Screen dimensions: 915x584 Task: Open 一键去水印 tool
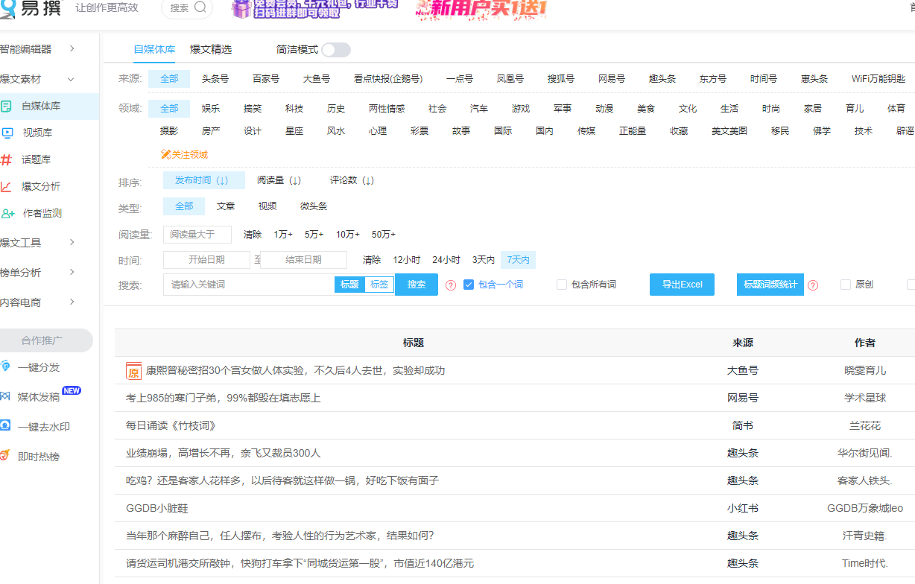click(43, 427)
